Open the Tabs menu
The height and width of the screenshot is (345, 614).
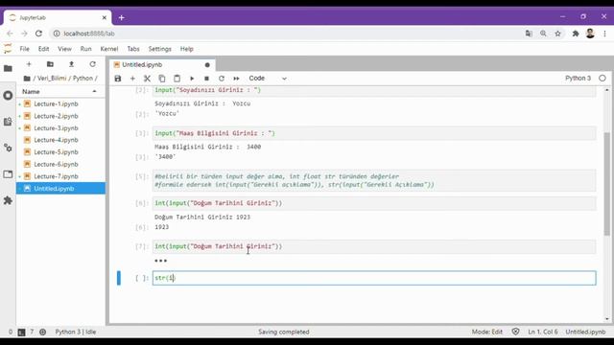click(133, 49)
